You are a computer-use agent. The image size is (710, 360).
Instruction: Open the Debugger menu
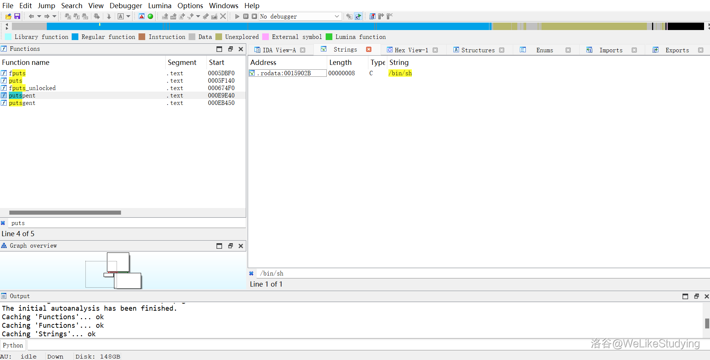pos(126,6)
